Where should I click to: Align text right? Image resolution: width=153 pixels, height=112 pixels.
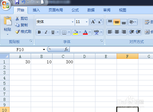123,32
